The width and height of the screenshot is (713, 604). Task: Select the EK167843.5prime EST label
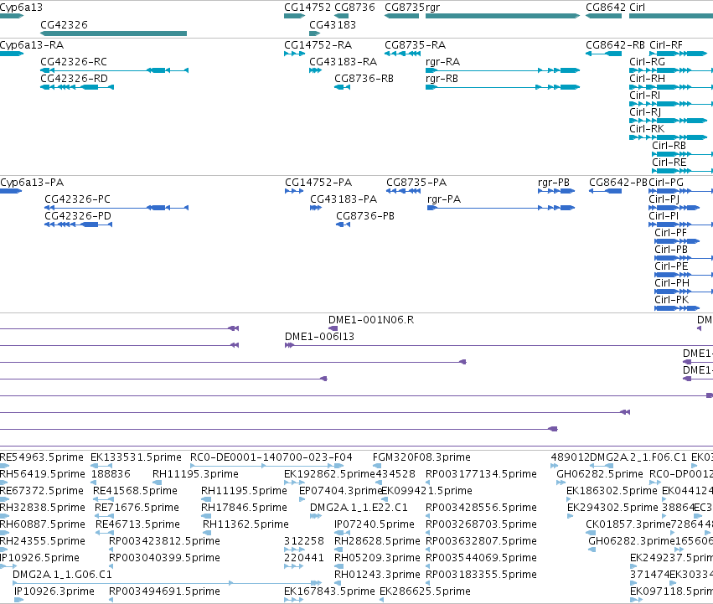coord(329,591)
